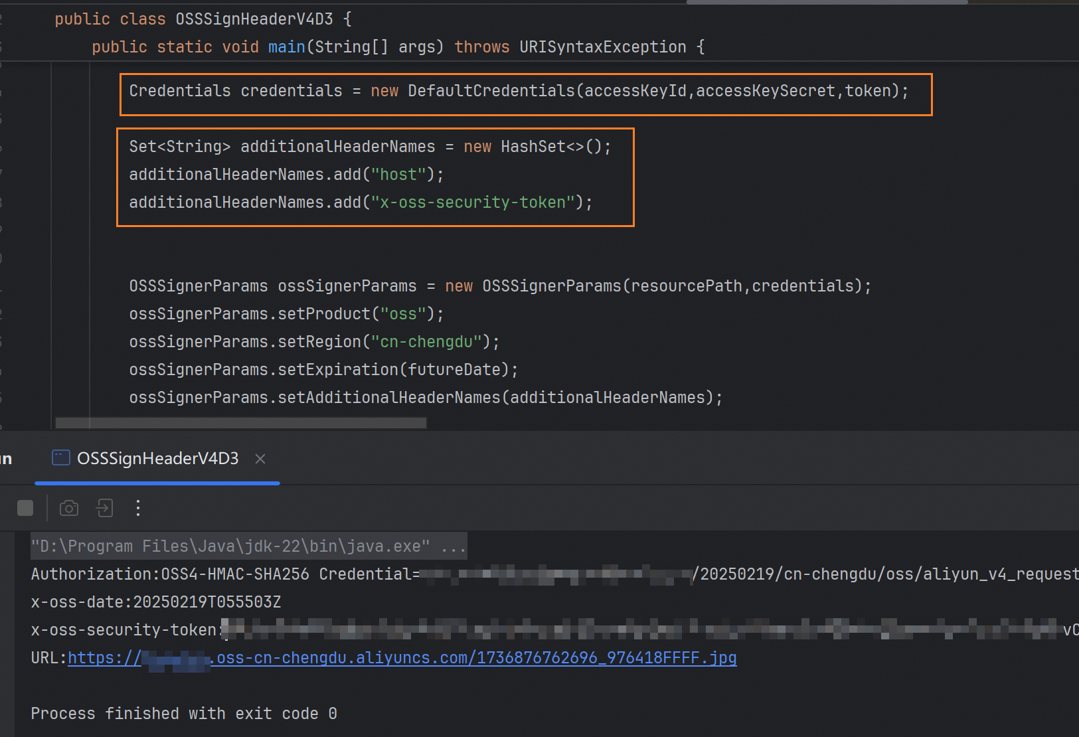Click the DefaultCredentials constructor call
Image resolution: width=1079 pixels, height=737 pixels.
(491, 91)
